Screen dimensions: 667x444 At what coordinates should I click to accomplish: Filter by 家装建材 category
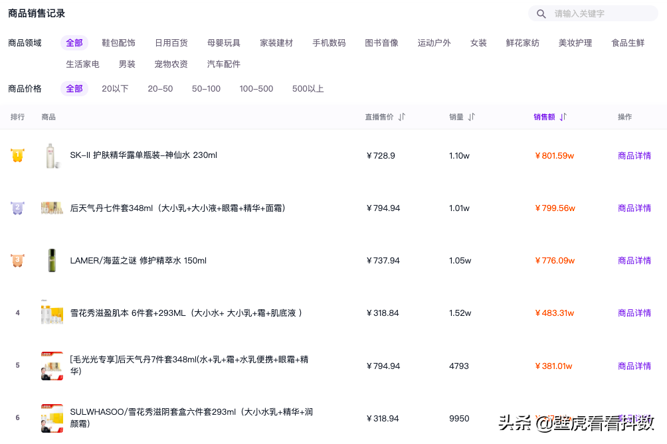276,42
